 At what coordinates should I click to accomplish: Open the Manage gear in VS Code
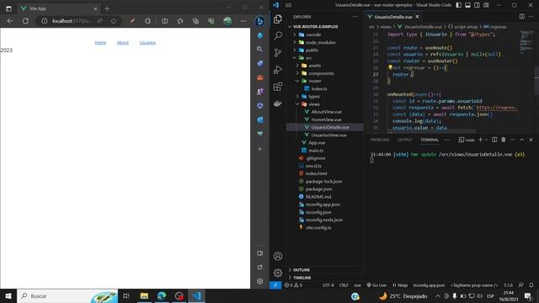(278, 273)
